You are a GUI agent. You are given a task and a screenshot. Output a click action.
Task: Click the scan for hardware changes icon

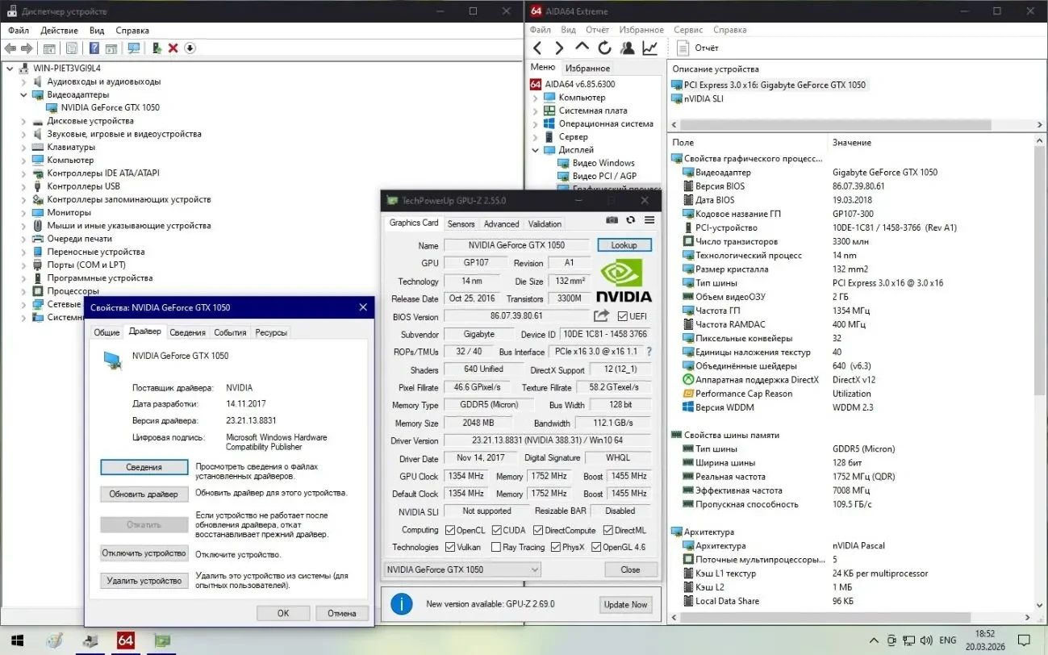134,48
